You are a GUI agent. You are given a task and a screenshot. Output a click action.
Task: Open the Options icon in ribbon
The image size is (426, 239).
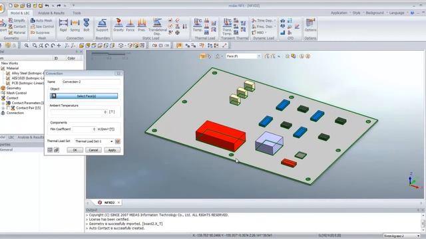coord(310,25)
